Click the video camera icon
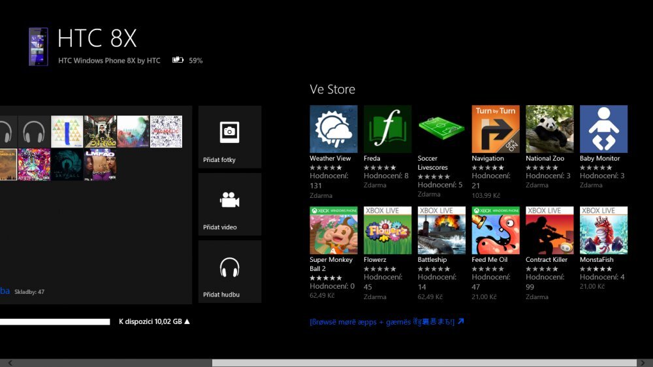The height and width of the screenshot is (367, 653). [229, 200]
